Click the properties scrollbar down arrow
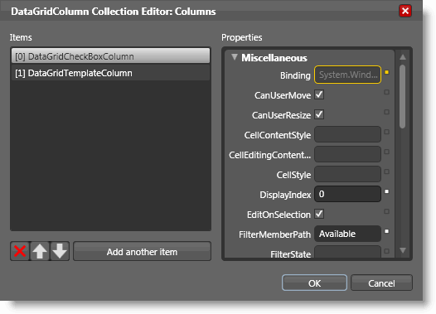436x314 pixels. 403,250
